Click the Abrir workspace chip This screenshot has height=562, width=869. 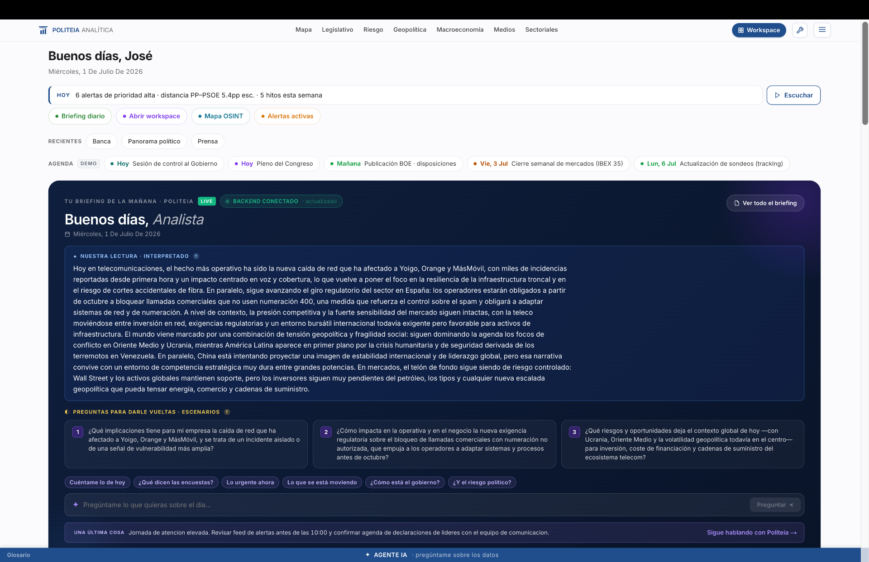click(151, 116)
